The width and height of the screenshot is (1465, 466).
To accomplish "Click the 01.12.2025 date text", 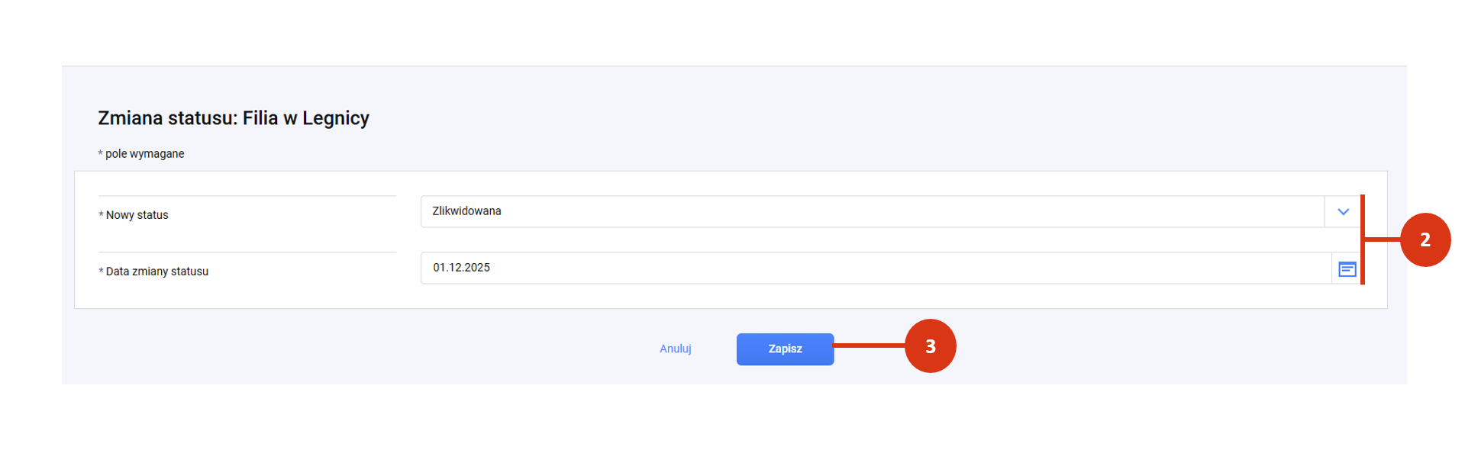I will tap(461, 268).
